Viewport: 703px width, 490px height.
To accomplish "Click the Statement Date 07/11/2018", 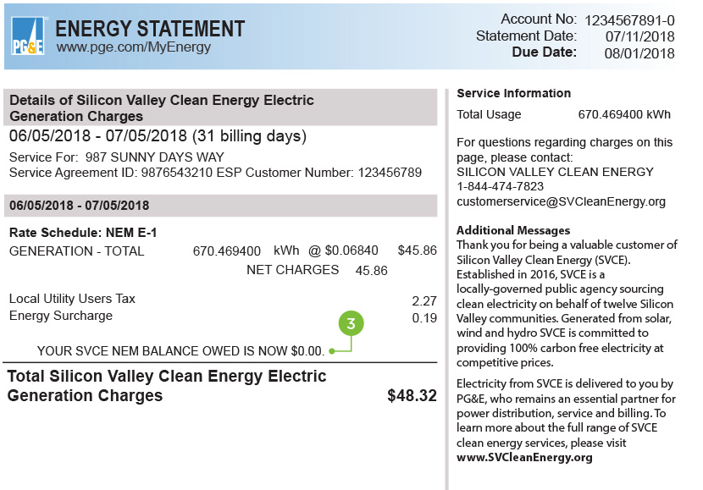I will click(639, 36).
